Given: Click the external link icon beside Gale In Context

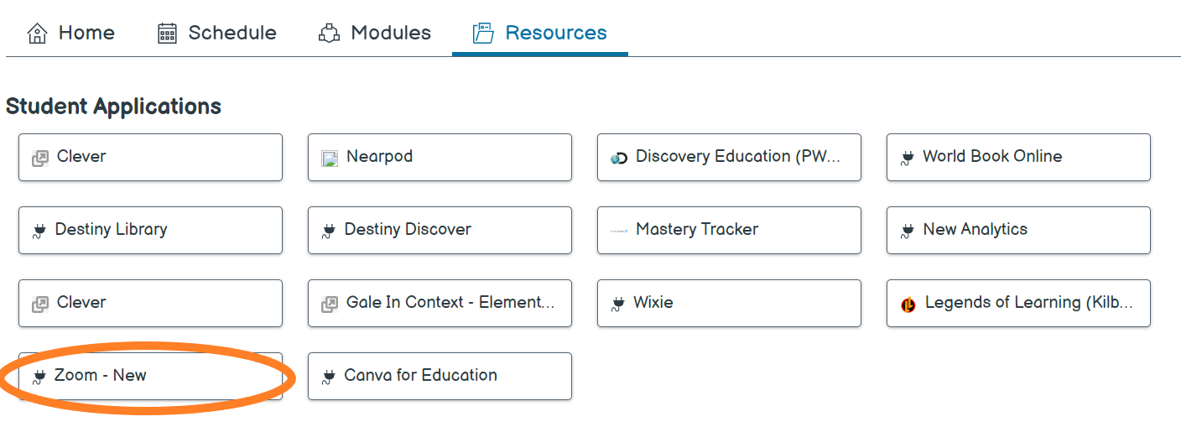Looking at the screenshot, I should [330, 304].
